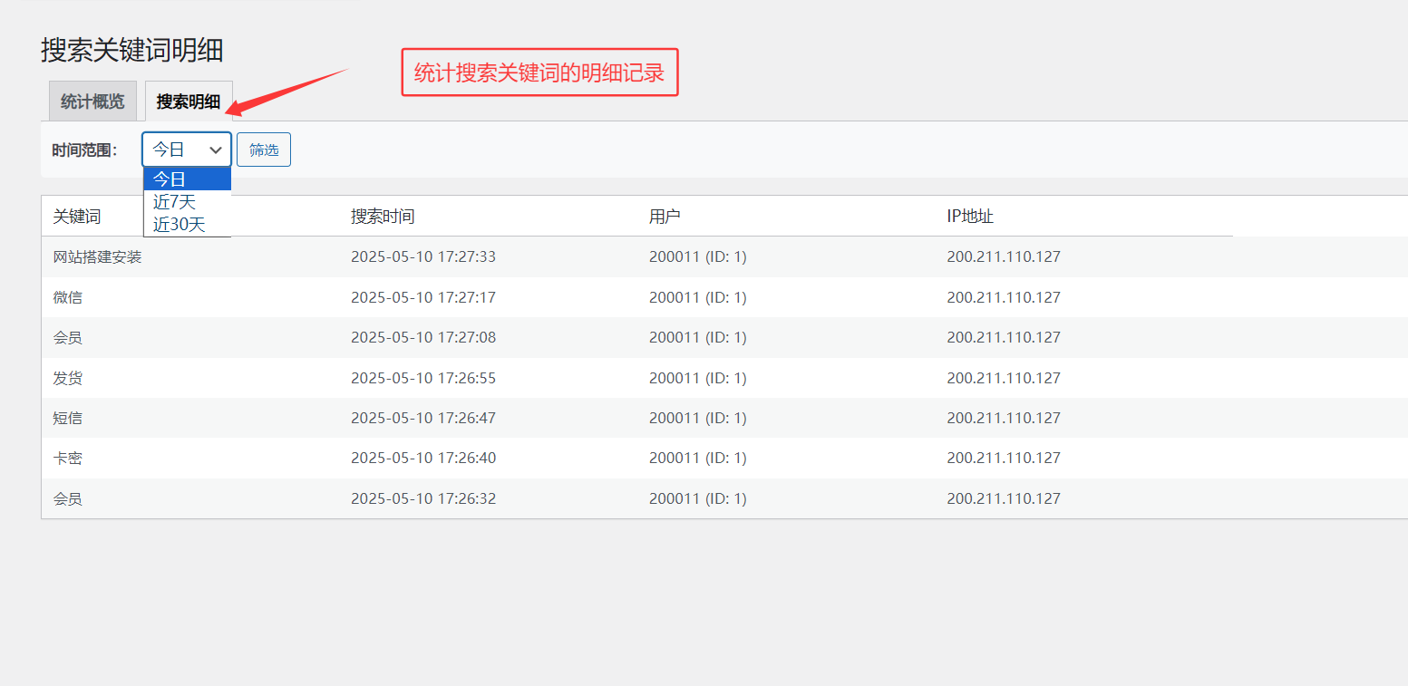Click the 卡密 keyword entry
This screenshot has height=686, width=1408.
pyautogui.click(x=68, y=459)
